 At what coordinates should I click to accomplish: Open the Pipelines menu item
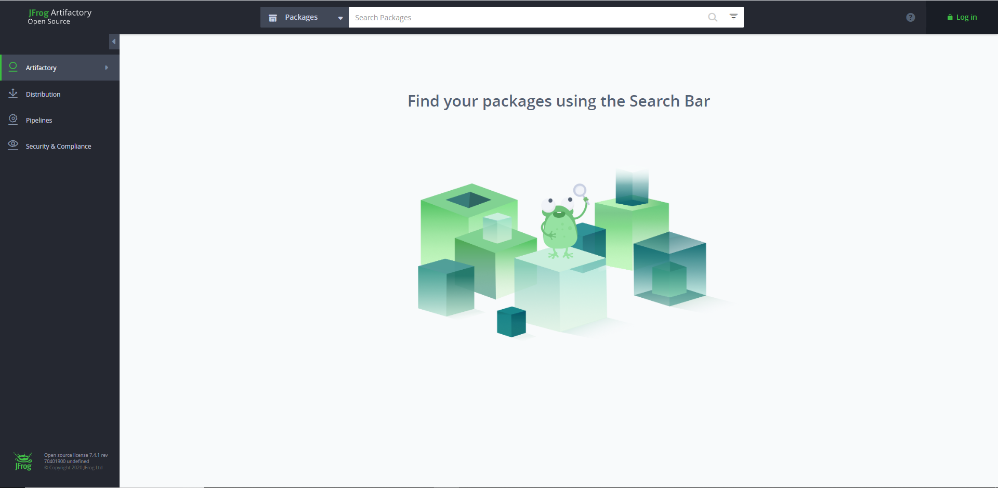tap(60, 120)
